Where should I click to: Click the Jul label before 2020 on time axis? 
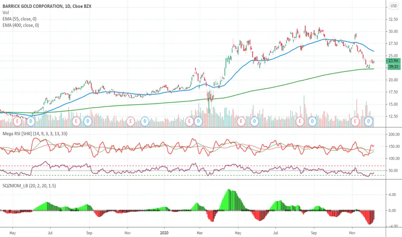(50, 233)
